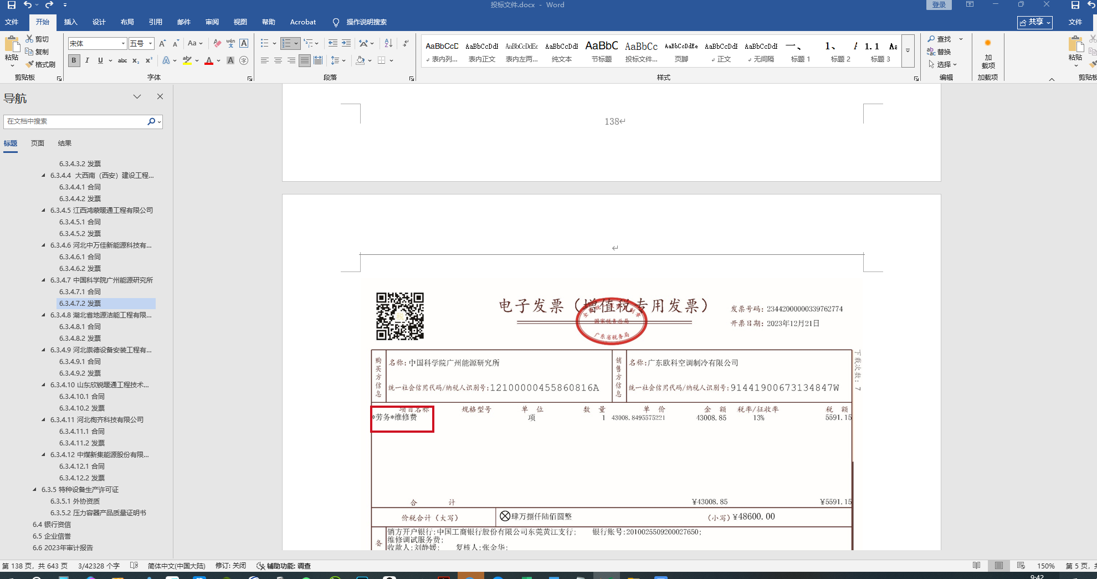This screenshot has width=1097, height=579.
Task: Save the document from the quick access toolbar
Action: (x=11, y=5)
